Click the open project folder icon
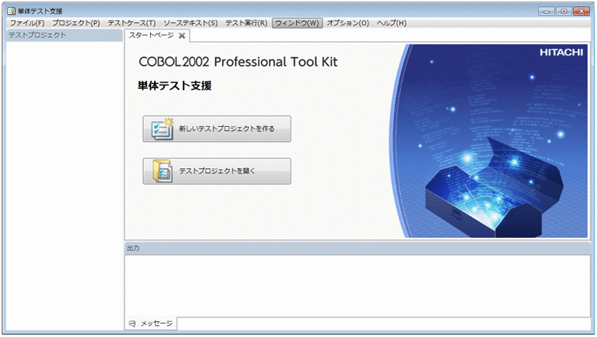Viewport: 597px width, 337px height. (162, 171)
